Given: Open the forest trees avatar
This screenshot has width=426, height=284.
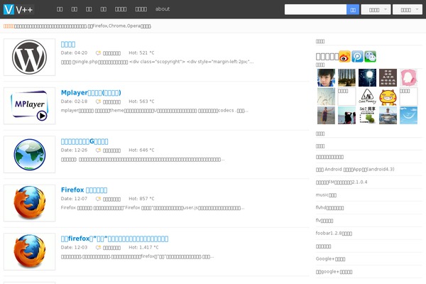Looking at the screenshot, I should point(346,77).
